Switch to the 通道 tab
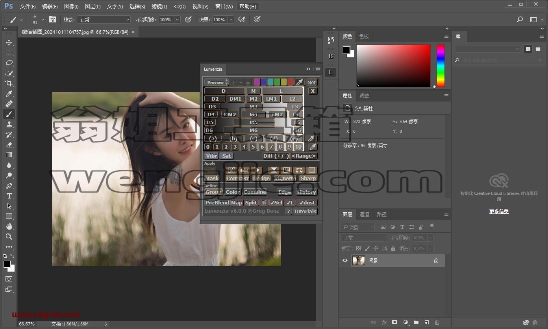Viewport: 548px width, 329px height. pyautogui.click(x=364, y=214)
